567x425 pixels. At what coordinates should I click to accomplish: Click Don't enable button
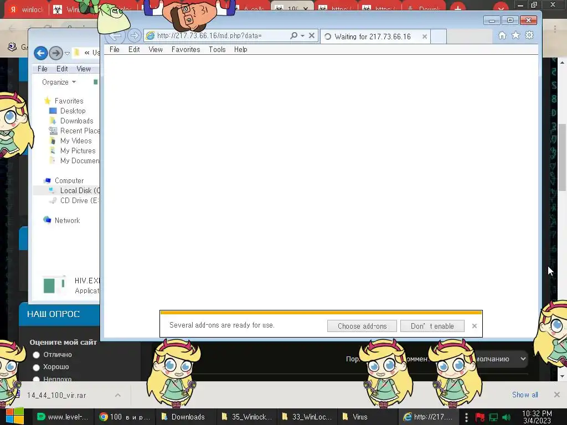pos(432,326)
